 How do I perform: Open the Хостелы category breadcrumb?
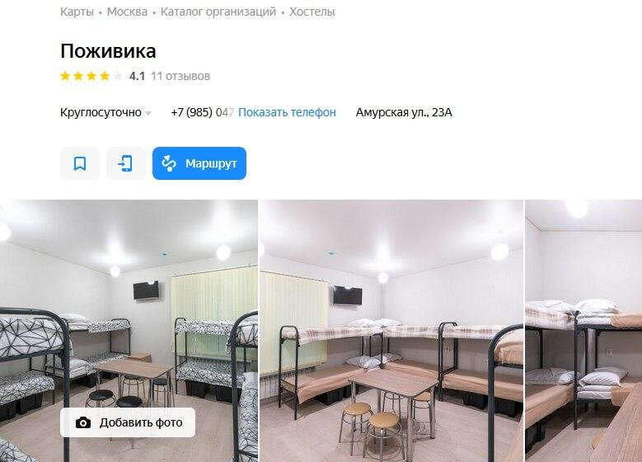pyautogui.click(x=312, y=12)
